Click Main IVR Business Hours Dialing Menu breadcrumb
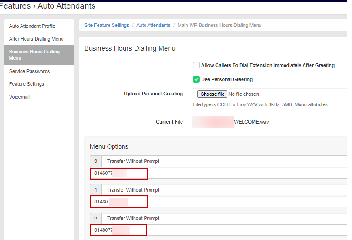This screenshot has width=352, height=240. (219, 25)
